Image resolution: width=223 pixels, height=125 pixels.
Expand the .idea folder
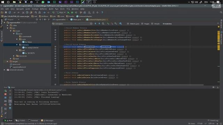click(8, 25)
